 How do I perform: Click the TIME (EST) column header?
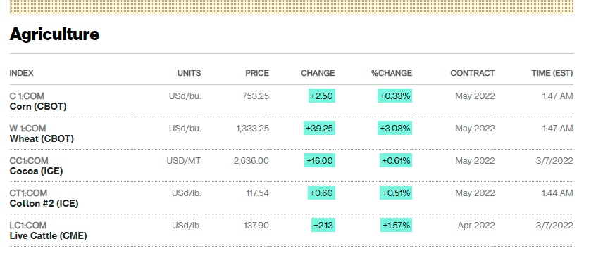[552, 73]
